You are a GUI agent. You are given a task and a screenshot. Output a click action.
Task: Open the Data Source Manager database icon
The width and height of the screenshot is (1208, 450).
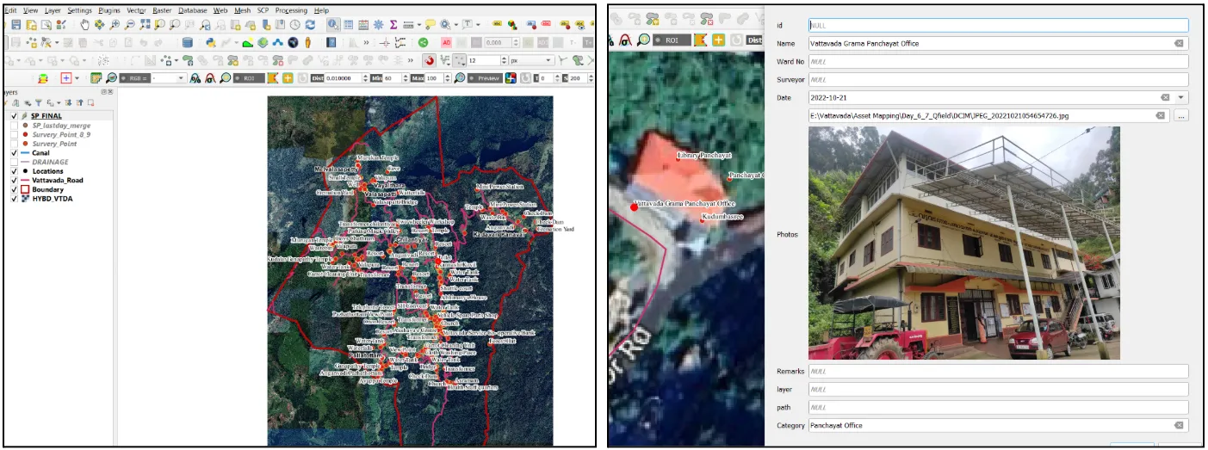pos(187,42)
